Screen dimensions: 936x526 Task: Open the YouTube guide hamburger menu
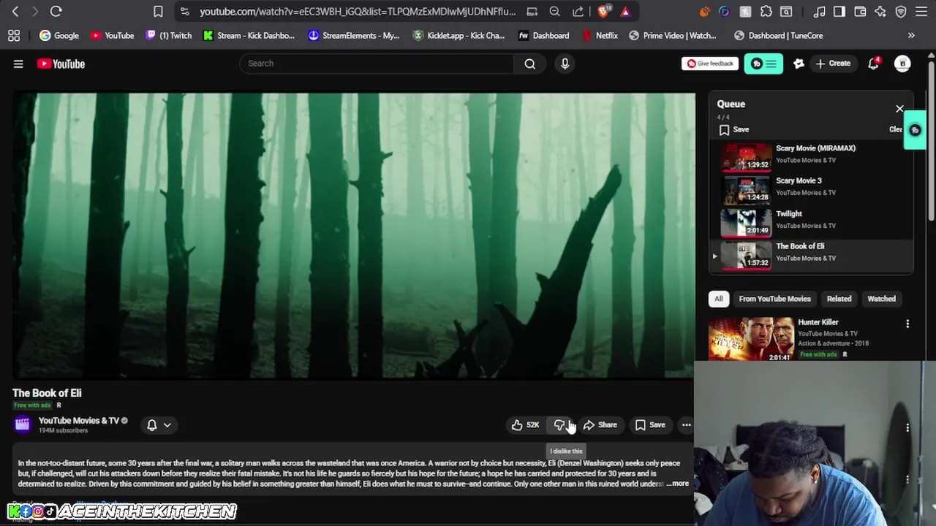18,64
